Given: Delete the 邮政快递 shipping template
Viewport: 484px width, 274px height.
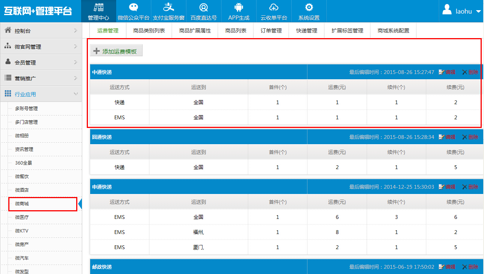Looking at the screenshot, I should (470, 267).
